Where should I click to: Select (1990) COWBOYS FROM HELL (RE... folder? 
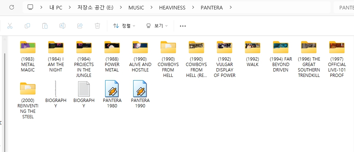[x=196, y=59]
